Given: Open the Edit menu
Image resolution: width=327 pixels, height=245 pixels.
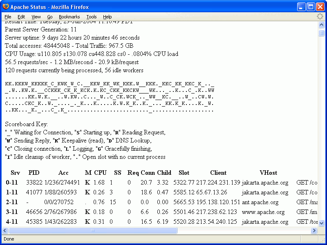Looking at the screenshot, I should coord(21,16).
